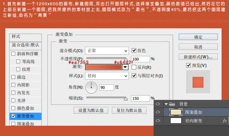Click the 新建样式(W)... button

tap(198, 57)
